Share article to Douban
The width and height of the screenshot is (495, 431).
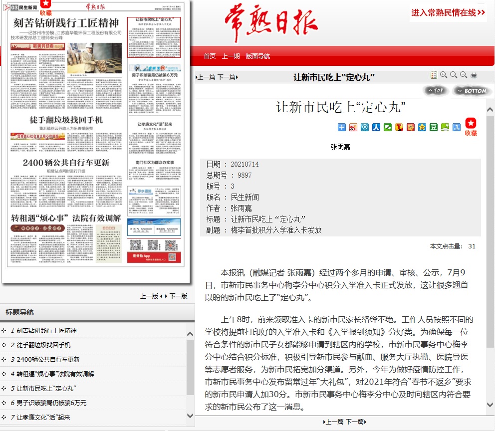434,127
